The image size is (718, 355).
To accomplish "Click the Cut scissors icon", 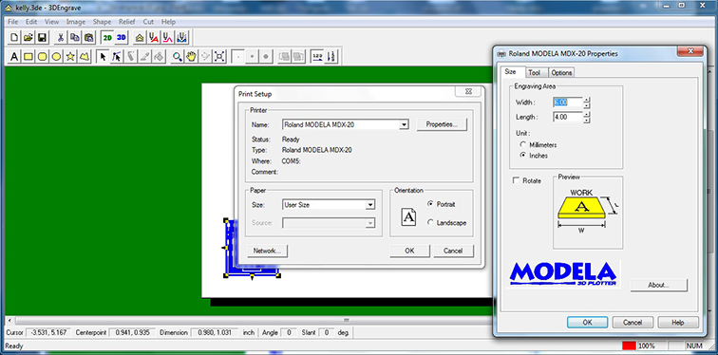I will 61,38.
